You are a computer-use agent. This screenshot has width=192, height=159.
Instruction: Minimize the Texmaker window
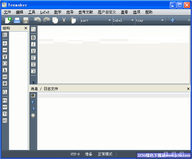point(173,5)
